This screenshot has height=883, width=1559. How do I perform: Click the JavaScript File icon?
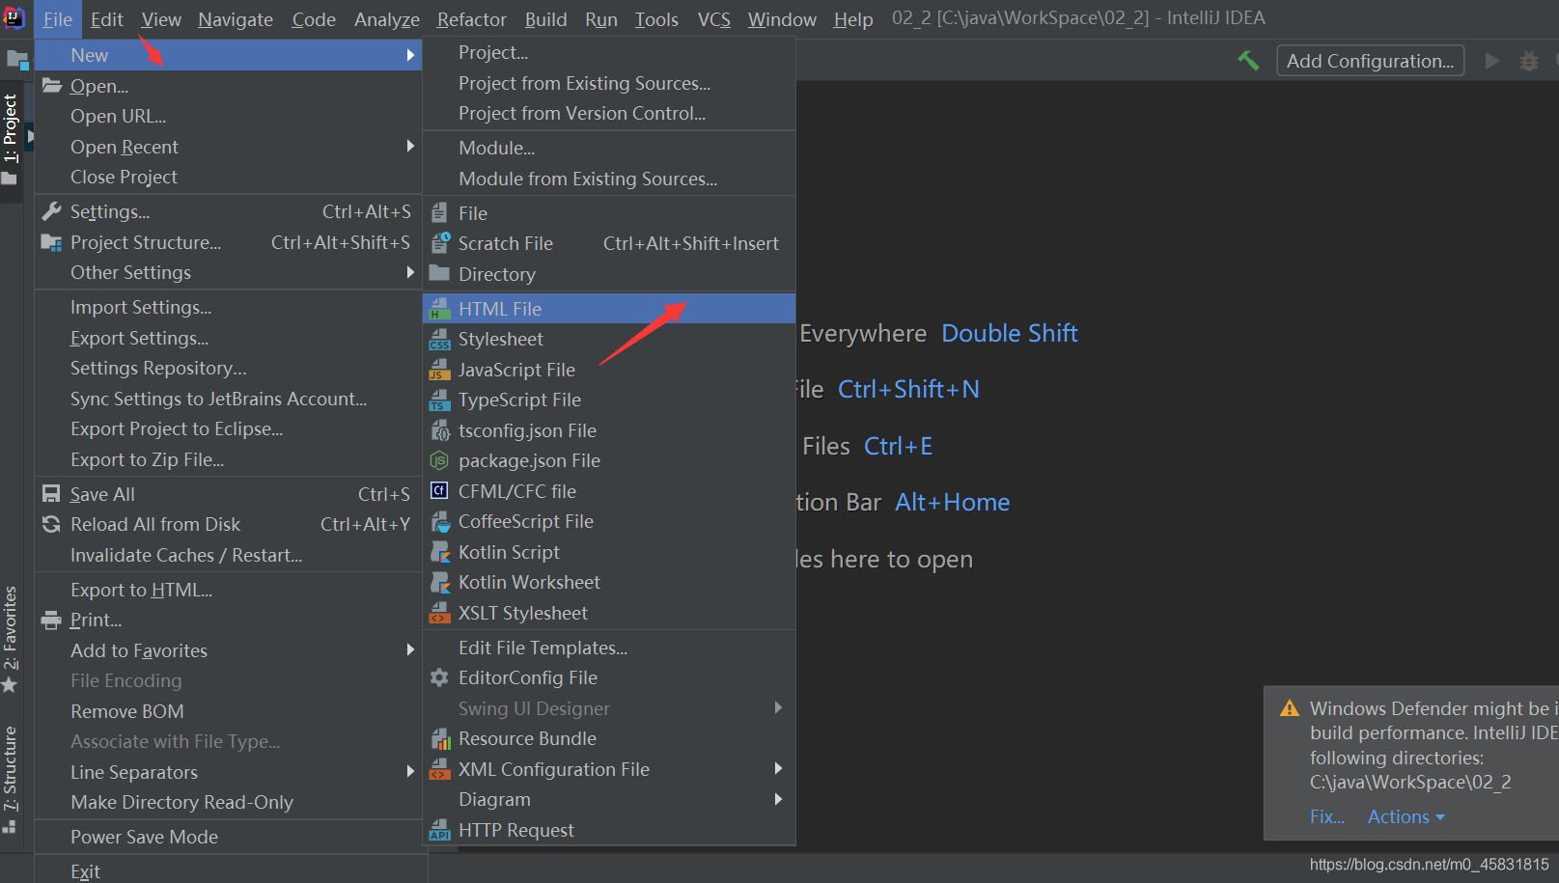tap(440, 370)
